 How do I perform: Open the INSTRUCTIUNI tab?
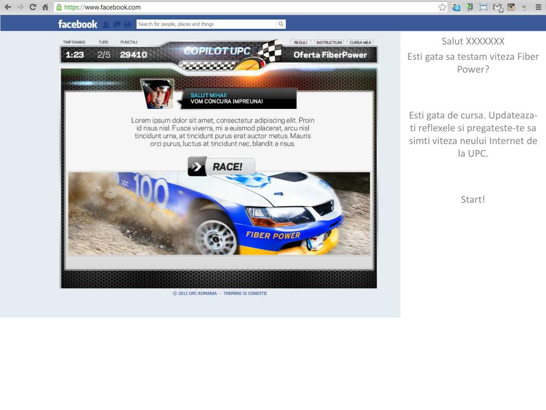pos(329,42)
